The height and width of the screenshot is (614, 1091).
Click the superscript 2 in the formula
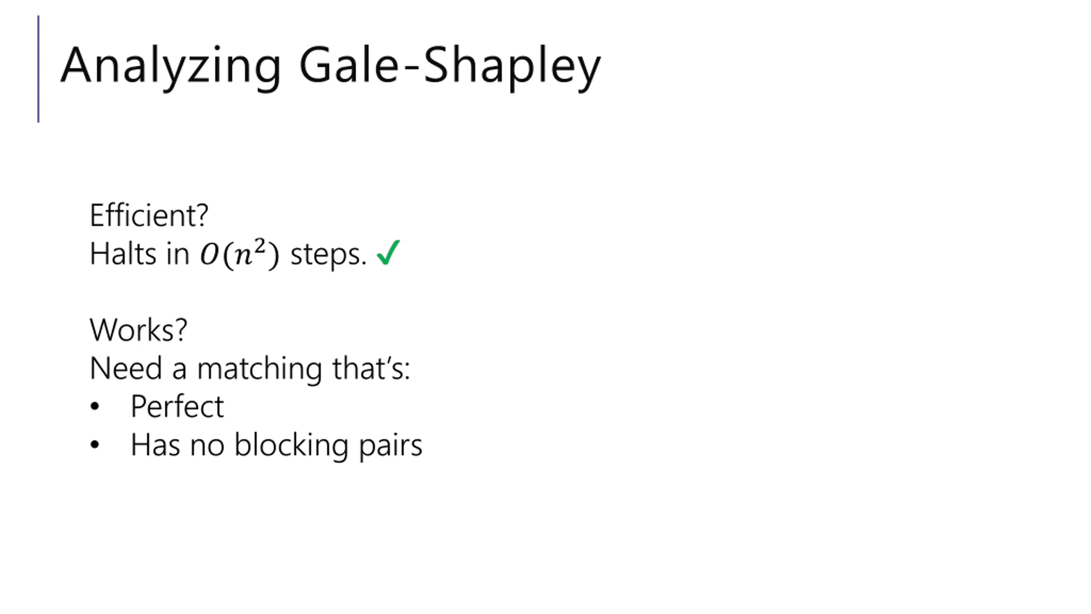[260, 247]
